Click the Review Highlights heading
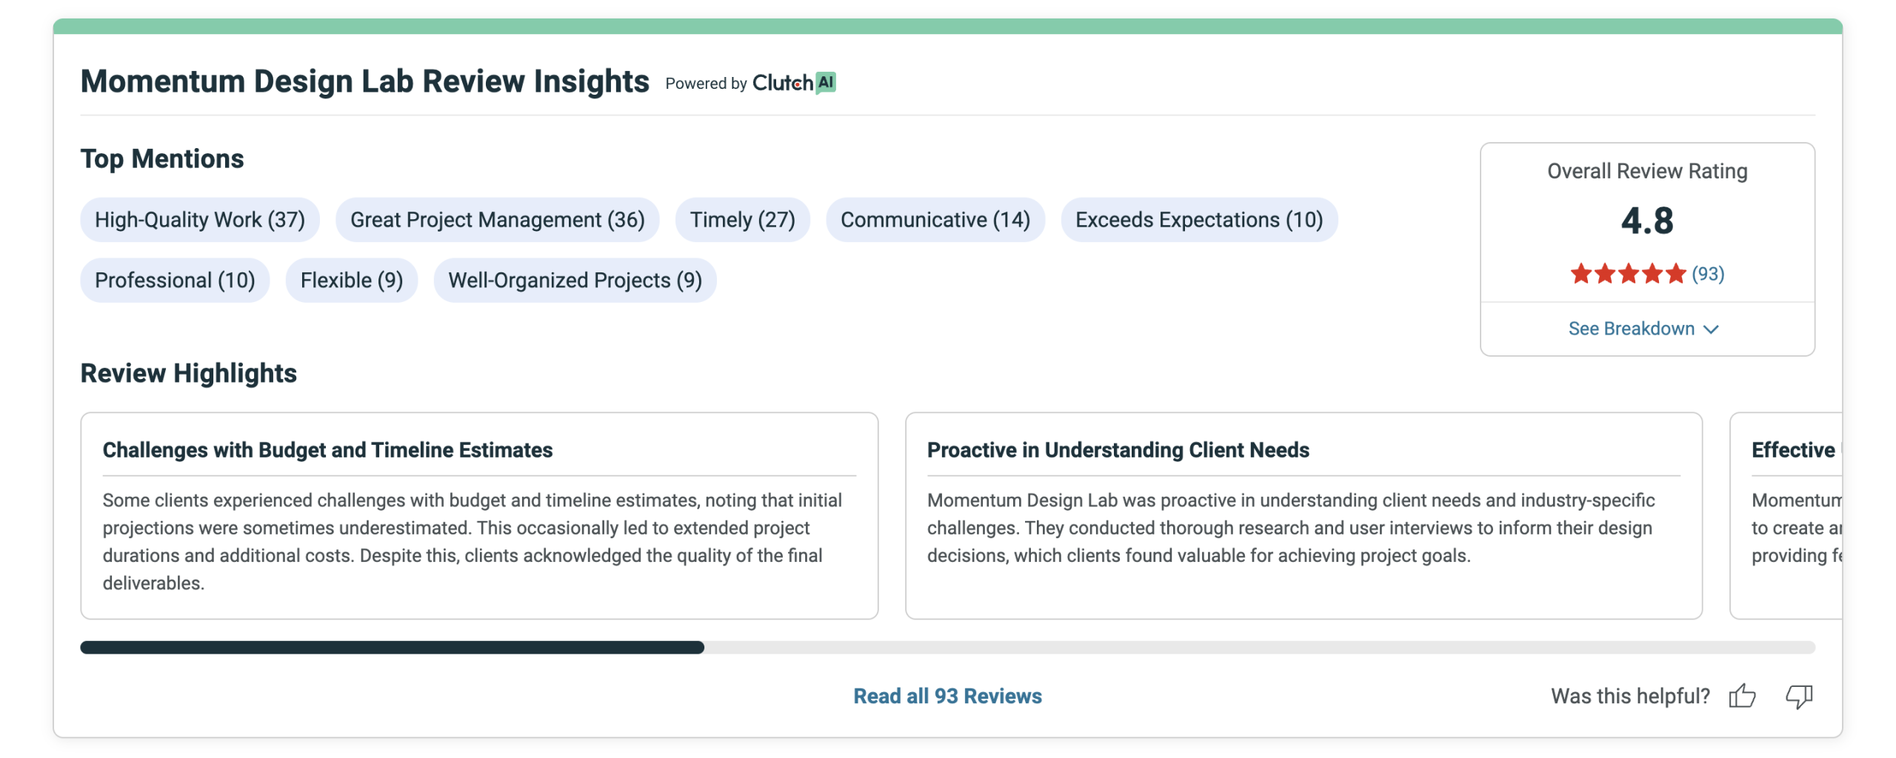This screenshot has height=758, width=1896. pyautogui.click(x=189, y=374)
